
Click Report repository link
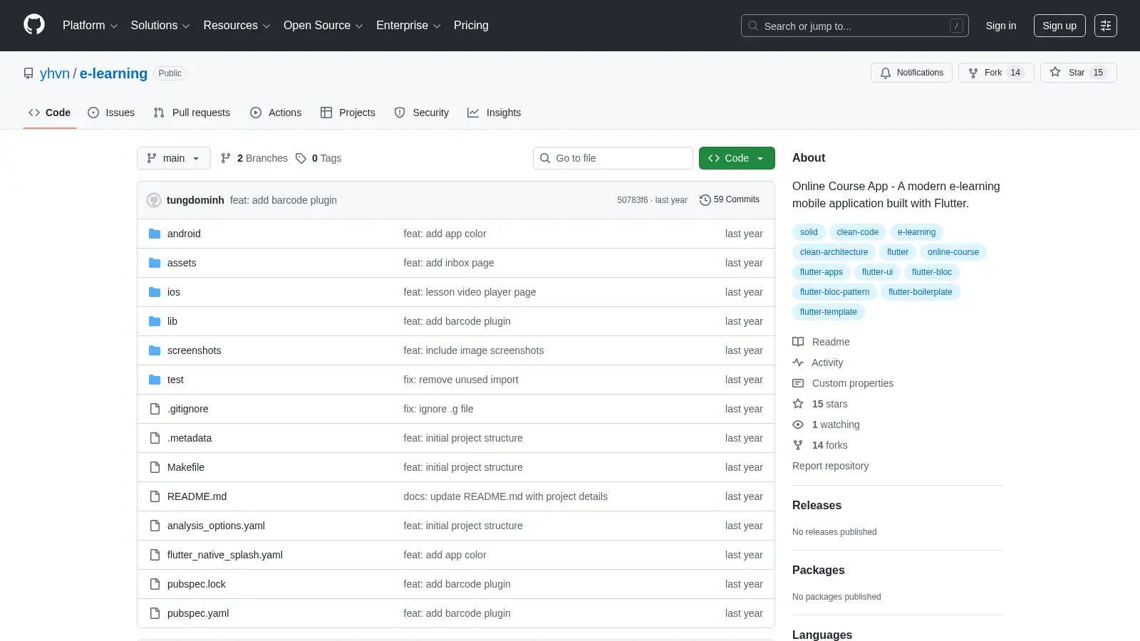click(831, 466)
